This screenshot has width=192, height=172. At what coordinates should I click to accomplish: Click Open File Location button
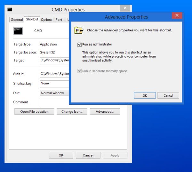pos(34,111)
